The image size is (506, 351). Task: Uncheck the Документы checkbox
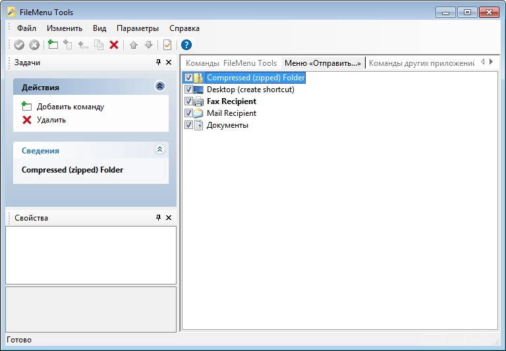click(x=188, y=124)
